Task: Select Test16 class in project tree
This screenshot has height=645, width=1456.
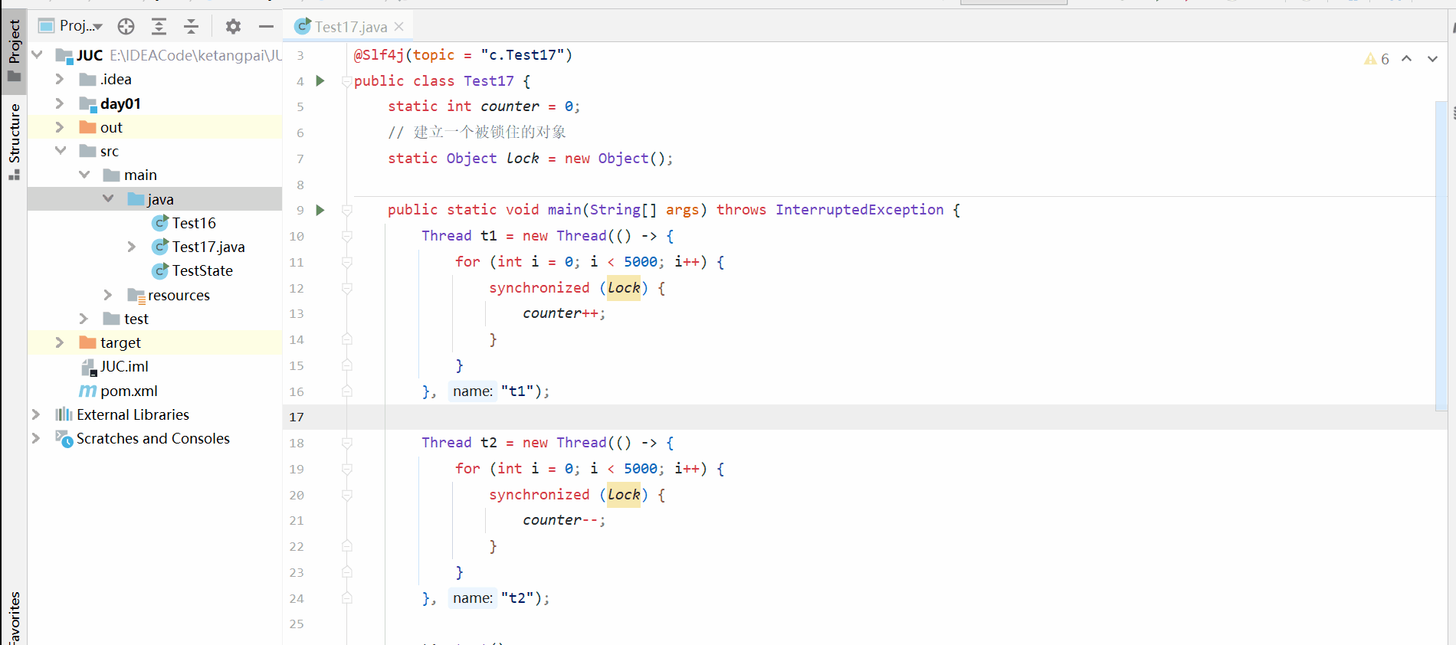Action: pyautogui.click(x=194, y=223)
